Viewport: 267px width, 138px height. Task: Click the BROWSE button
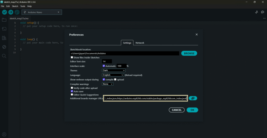click(189, 53)
